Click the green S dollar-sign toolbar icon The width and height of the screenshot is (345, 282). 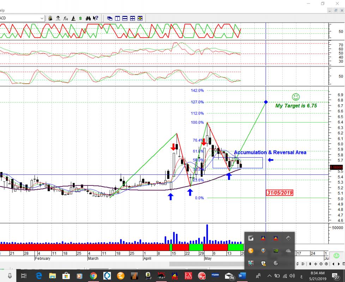tap(80, 18)
